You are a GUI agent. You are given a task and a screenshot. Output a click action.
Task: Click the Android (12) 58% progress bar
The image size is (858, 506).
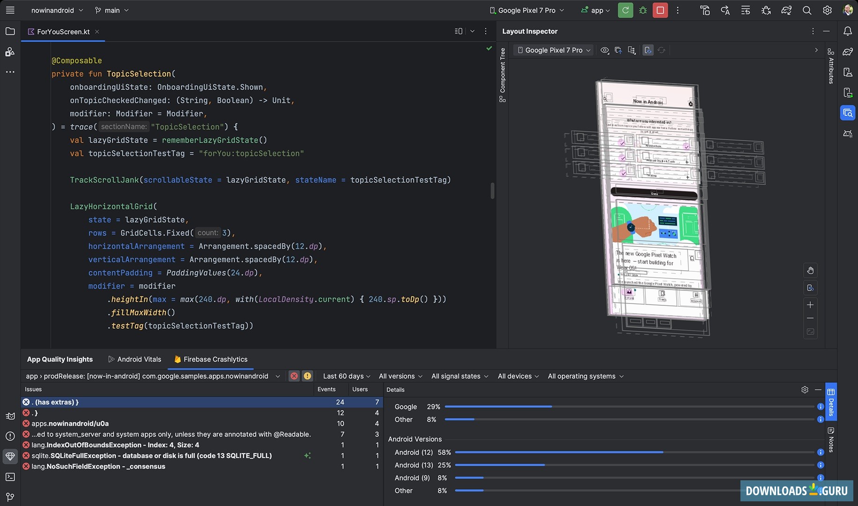(x=559, y=452)
